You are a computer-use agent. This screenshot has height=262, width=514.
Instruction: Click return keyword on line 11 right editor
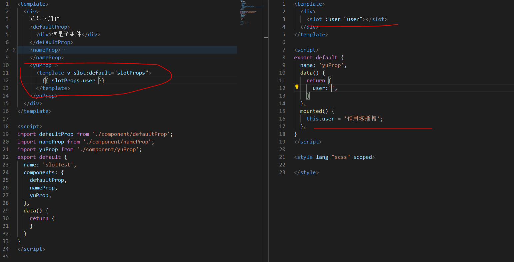(316, 80)
